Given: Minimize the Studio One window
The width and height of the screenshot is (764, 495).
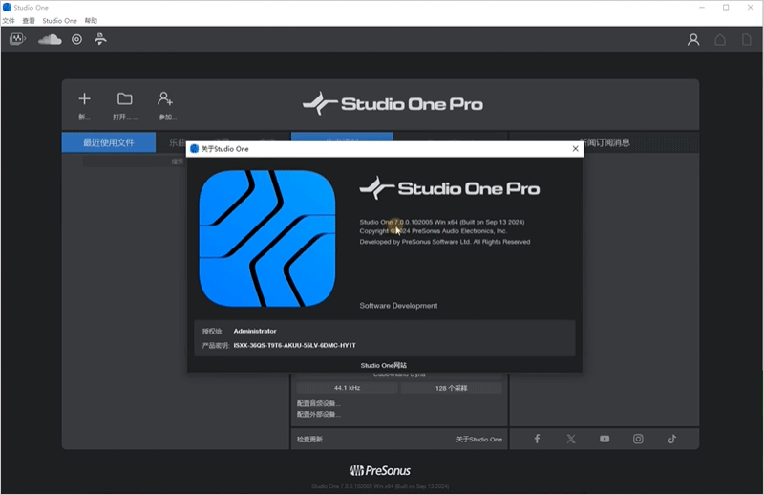Looking at the screenshot, I should coord(702,8).
